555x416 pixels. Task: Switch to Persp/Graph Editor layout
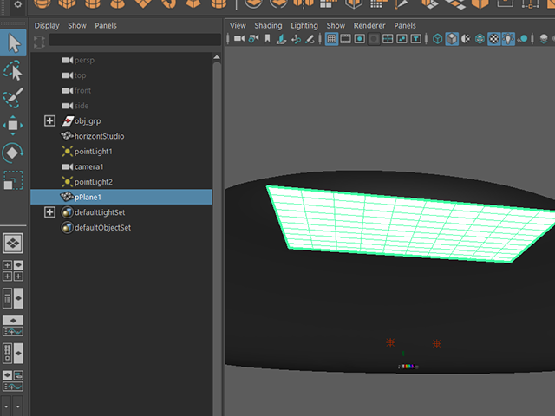[13, 326]
